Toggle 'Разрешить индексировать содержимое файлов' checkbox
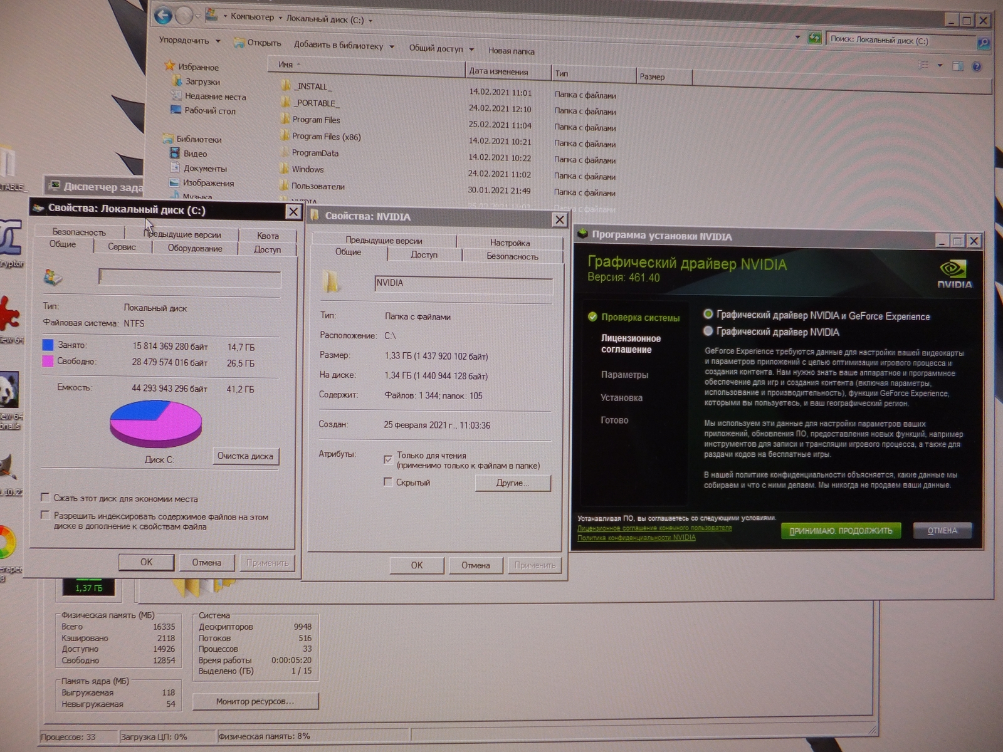The height and width of the screenshot is (752, 1003). 45,515
